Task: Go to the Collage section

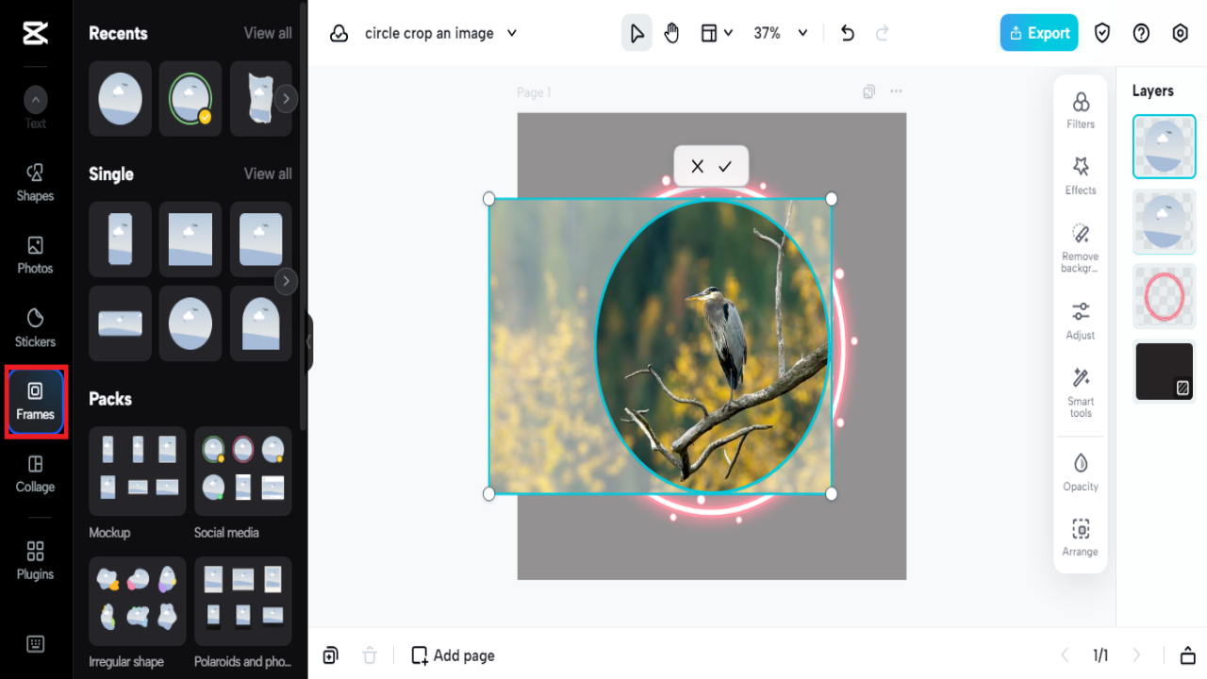Action: click(x=35, y=474)
